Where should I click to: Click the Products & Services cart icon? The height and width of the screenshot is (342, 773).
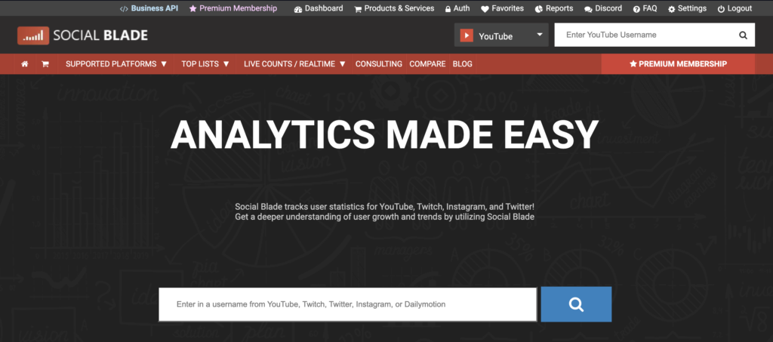358,9
